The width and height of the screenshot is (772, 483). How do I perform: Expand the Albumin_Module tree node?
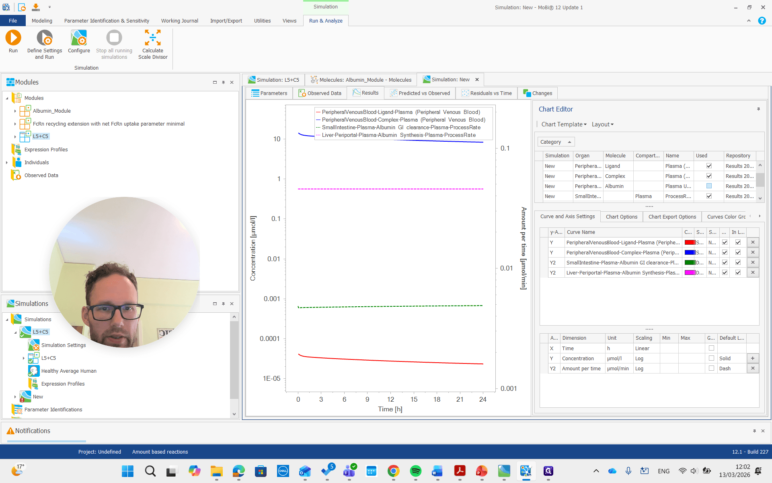[15, 111]
